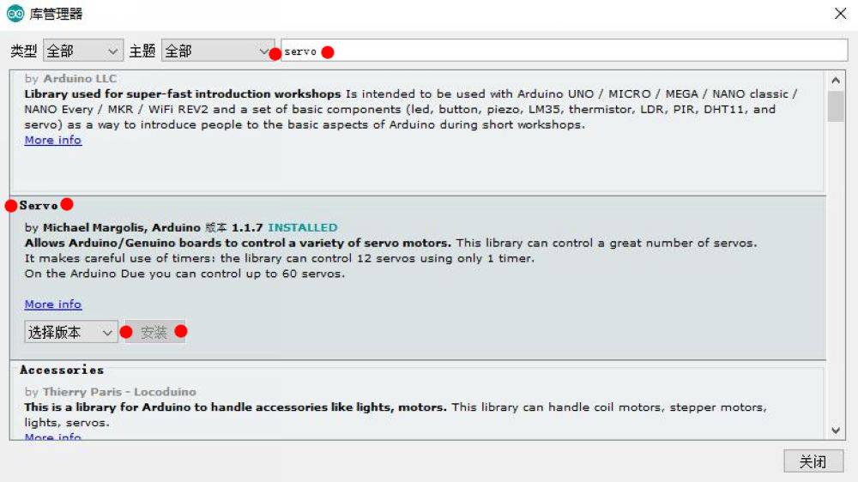Image resolution: width=858 pixels, height=482 pixels.
Task: Select the Servo library title
Action: (x=39, y=206)
